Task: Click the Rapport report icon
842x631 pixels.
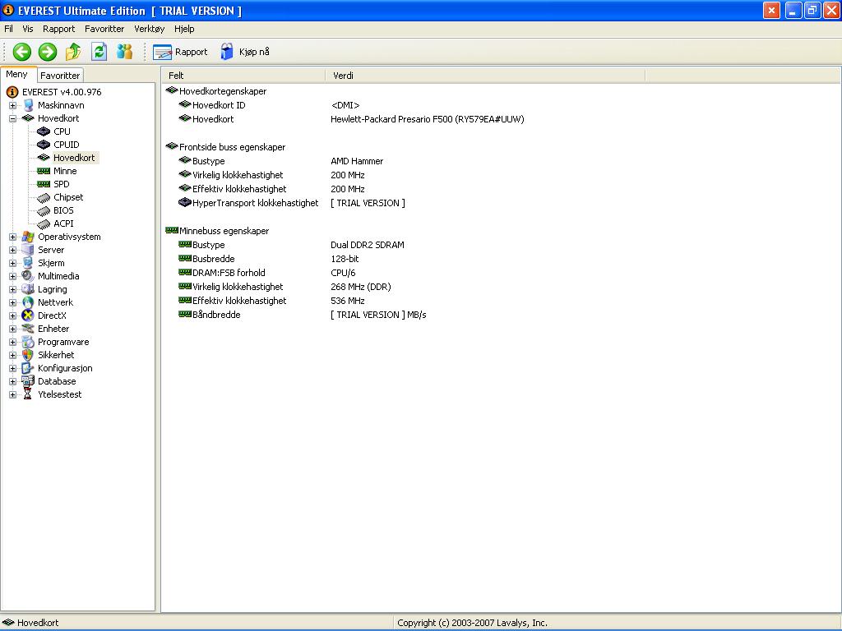Action: click(162, 52)
